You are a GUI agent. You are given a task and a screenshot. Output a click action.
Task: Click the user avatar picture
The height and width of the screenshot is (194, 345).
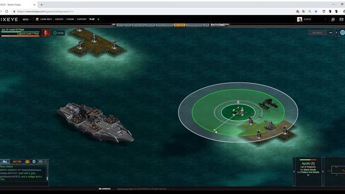click(299, 19)
